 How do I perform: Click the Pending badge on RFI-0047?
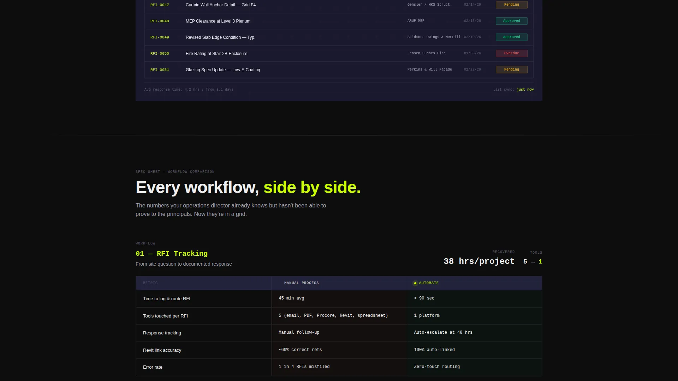(512, 5)
